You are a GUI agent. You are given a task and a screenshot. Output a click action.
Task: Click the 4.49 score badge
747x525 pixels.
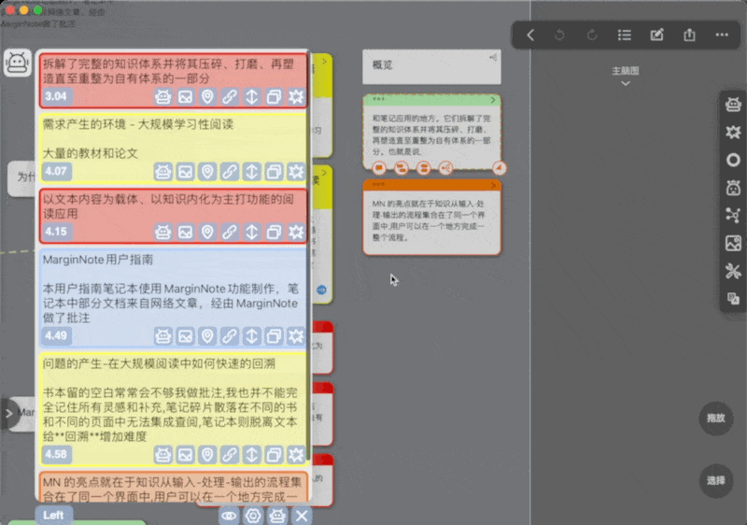[x=56, y=336]
